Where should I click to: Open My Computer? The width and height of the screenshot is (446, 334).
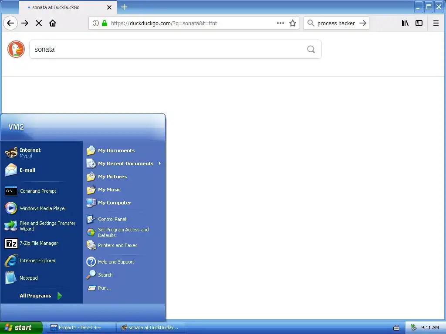[x=124, y=203]
